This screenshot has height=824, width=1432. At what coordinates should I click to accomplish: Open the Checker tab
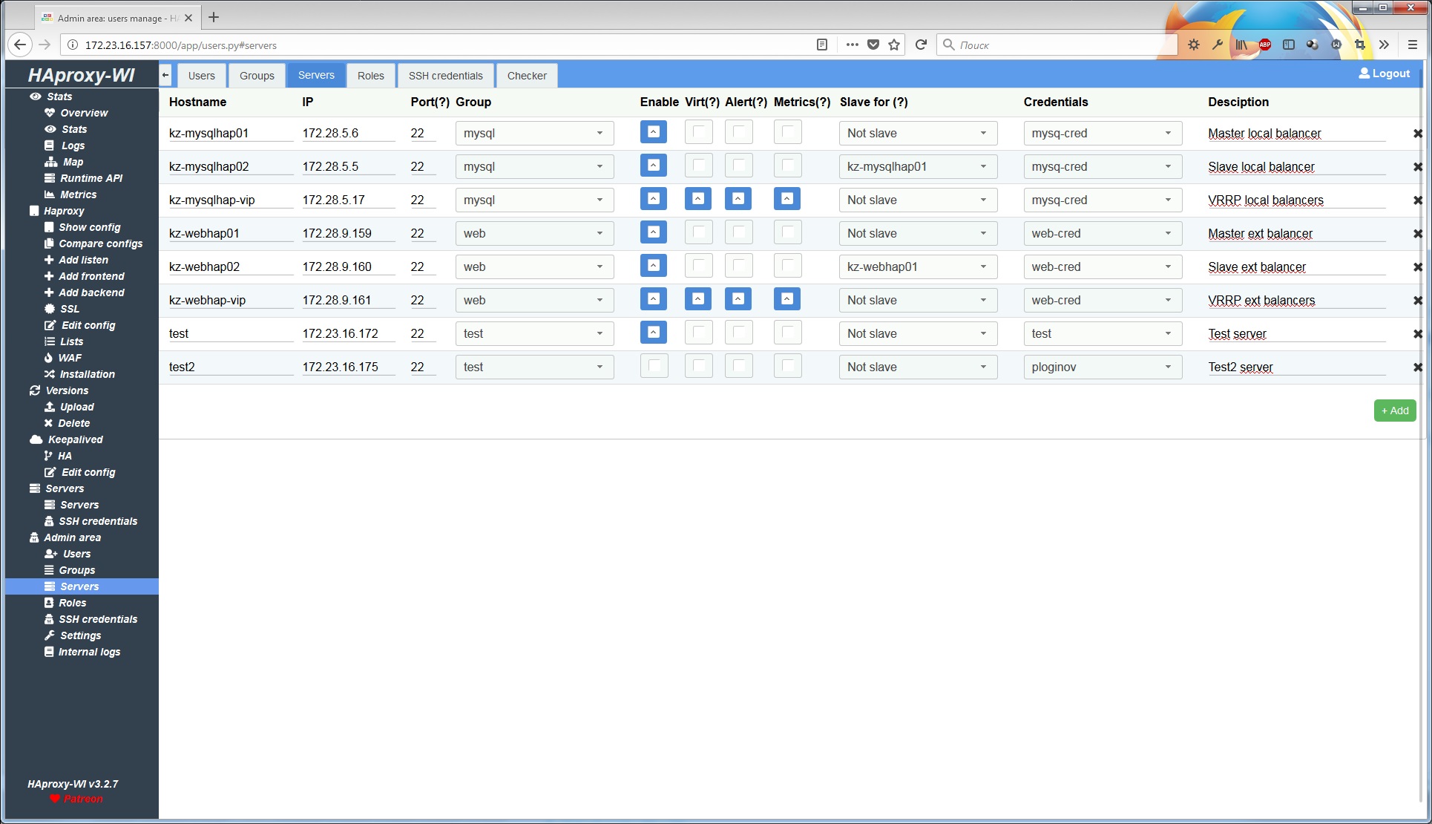click(527, 76)
